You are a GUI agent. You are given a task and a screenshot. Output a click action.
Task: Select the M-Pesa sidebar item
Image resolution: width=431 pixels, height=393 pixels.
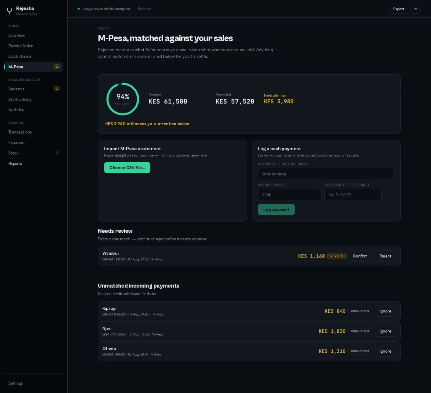34,67
